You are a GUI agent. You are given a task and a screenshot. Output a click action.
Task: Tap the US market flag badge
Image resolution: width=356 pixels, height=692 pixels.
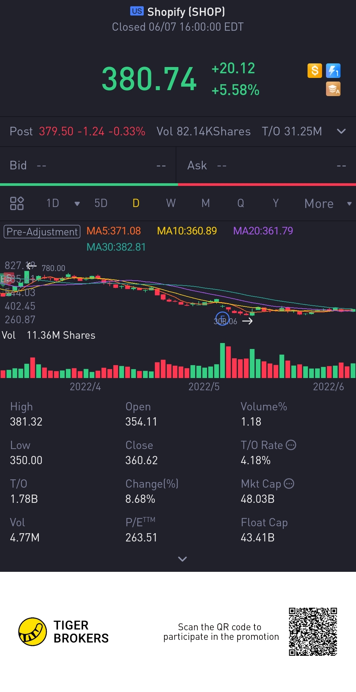(x=137, y=11)
